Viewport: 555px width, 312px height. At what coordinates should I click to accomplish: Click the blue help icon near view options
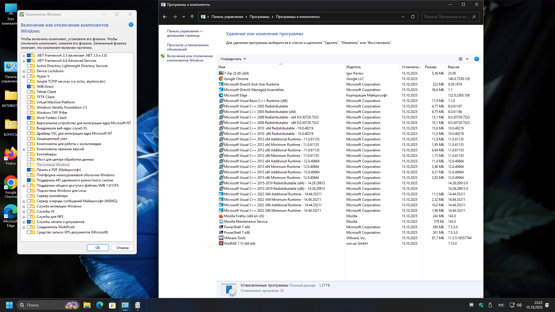click(x=476, y=59)
